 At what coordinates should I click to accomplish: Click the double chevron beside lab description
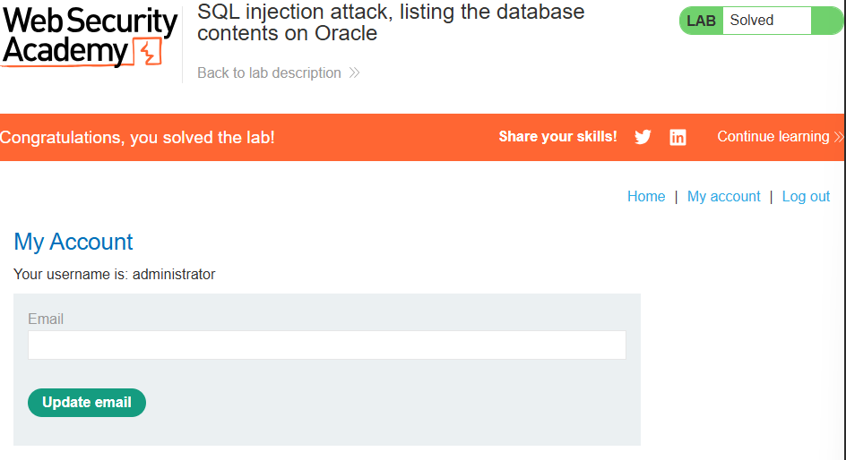click(354, 72)
